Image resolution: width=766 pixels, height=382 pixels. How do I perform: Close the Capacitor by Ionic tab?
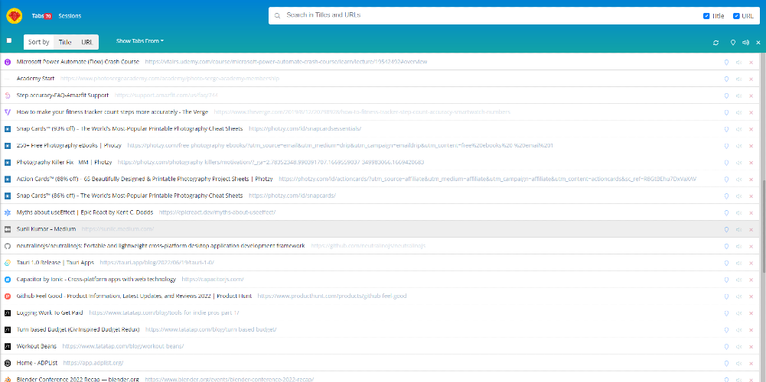tap(751, 280)
